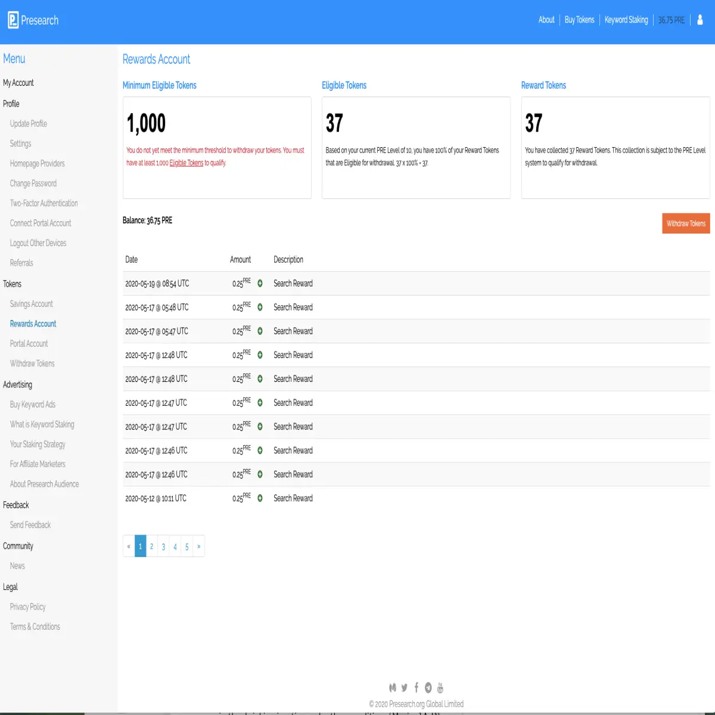Go to the About page in header
This screenshot has height=715, width=715.
click(x=546, y=20)
